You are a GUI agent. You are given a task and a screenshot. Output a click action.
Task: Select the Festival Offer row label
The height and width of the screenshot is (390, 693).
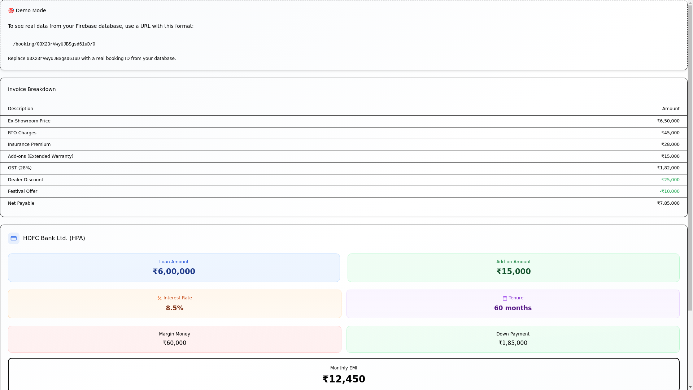click(22, 191)
